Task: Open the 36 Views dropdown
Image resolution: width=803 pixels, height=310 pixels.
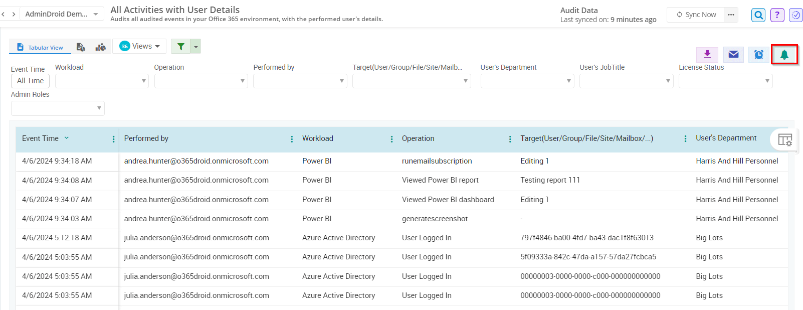Action: pyautogui.click(x=140, y=46)
